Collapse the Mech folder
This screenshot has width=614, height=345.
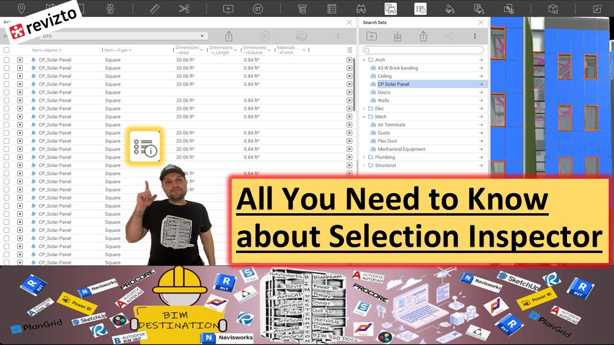click(364, 117)
